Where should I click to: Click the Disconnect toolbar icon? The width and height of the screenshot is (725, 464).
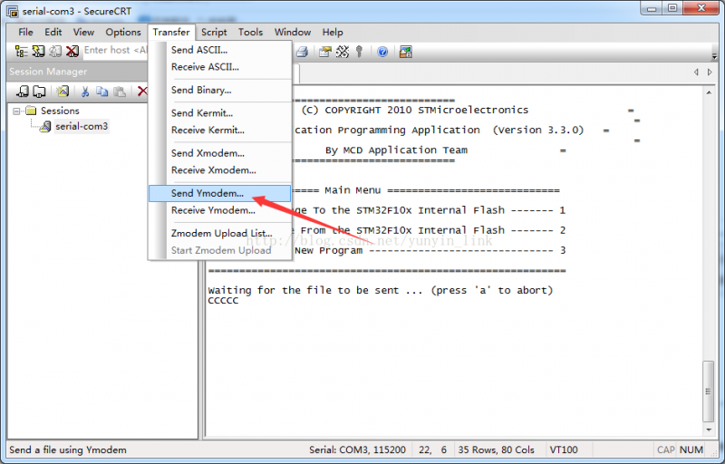pyautogui.click(x=72, y=52)
